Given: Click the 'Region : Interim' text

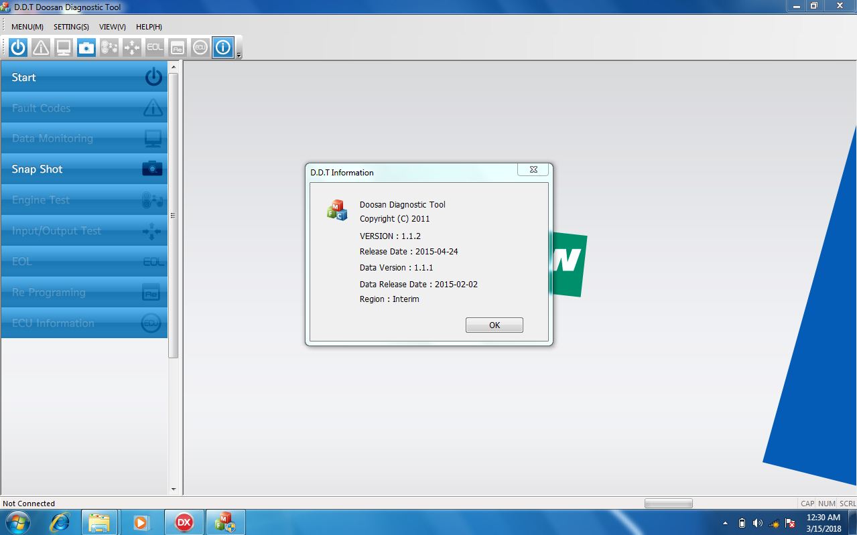Looking at the screenshot, I should coord(389,299).
